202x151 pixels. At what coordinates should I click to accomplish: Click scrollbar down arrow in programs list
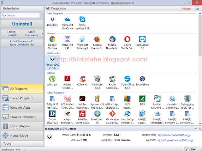pyautogui.click(x=200, y=124)
